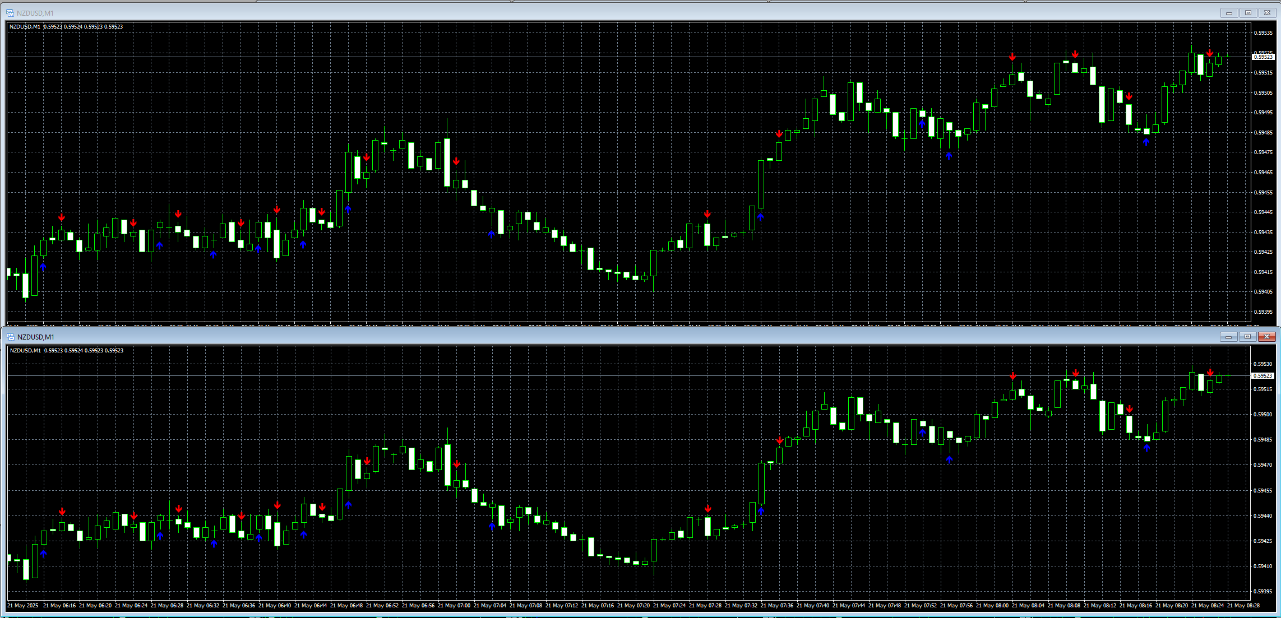The image size is (1281, 618).
Task: Select the leftmost blue buy arrow in top chart
Action: [x=43, y=267]
